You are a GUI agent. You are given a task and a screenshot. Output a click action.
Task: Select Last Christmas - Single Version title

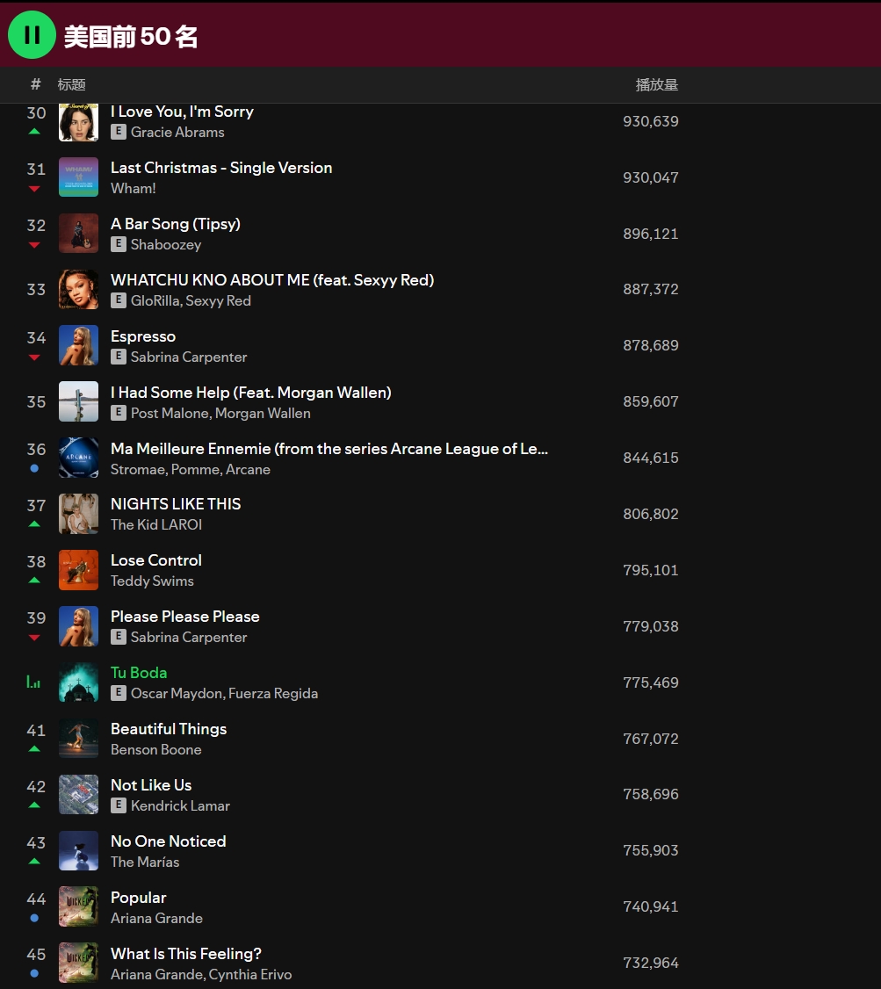click(x=221, y=168)
